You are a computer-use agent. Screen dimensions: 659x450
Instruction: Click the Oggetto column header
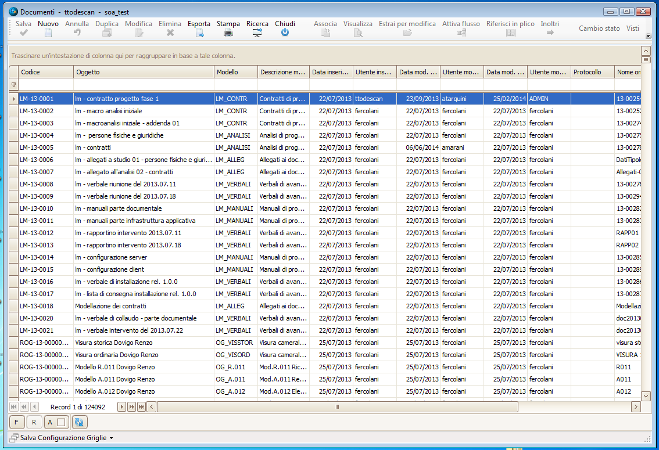pyautogui.click(x=144, y=72)
